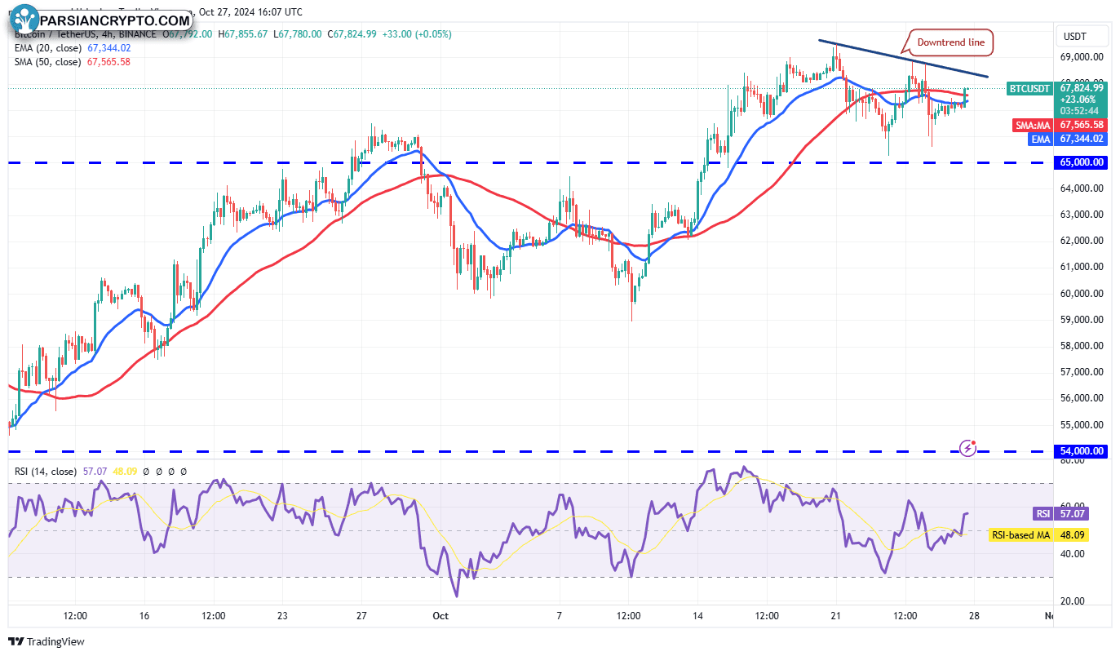1120x656 pixels.
Task: Click the +33.00 (+0.05%) change in legend
Action: 417,34
